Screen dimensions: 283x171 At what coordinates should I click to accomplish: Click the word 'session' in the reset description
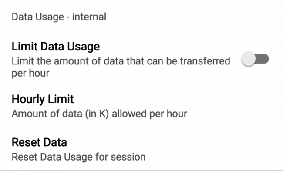coord(128,157)
